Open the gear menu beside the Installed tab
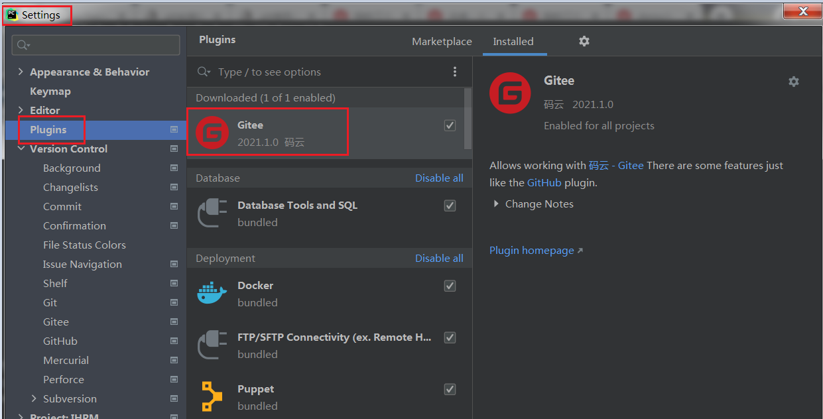 coord(584,41)
